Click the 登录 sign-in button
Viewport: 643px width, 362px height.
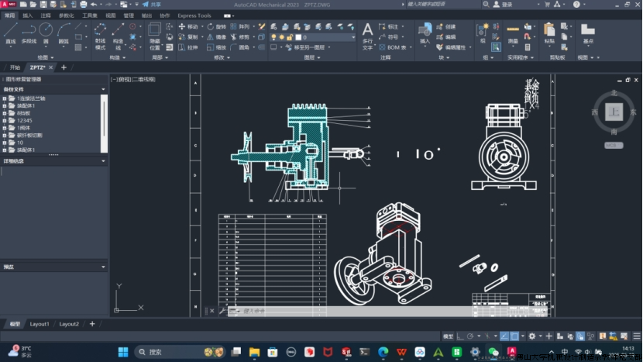coord(506,5)
